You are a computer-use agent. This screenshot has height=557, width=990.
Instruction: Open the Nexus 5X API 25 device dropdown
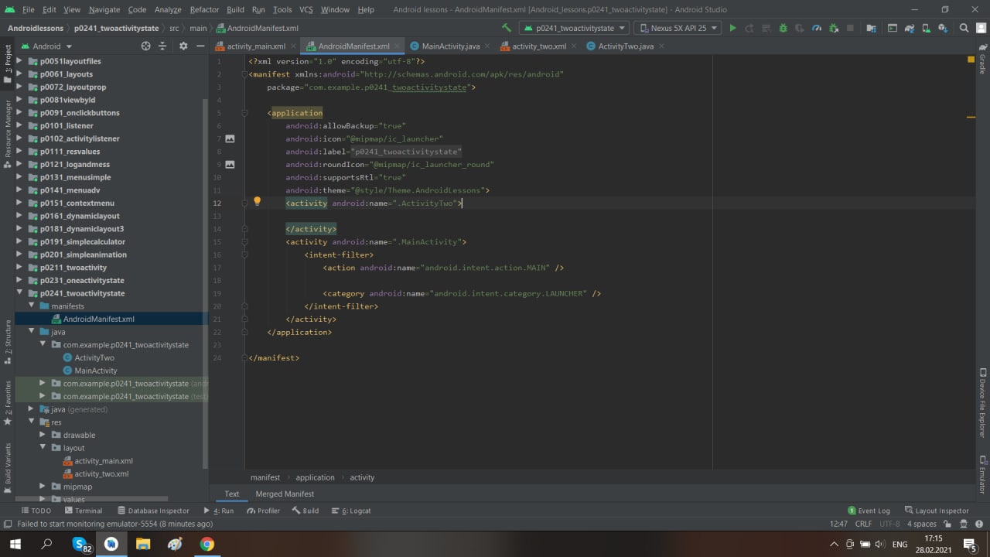point(677,28)
